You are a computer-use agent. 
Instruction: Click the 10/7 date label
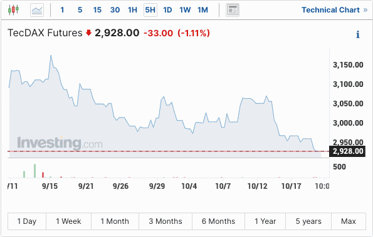(223, 186)
